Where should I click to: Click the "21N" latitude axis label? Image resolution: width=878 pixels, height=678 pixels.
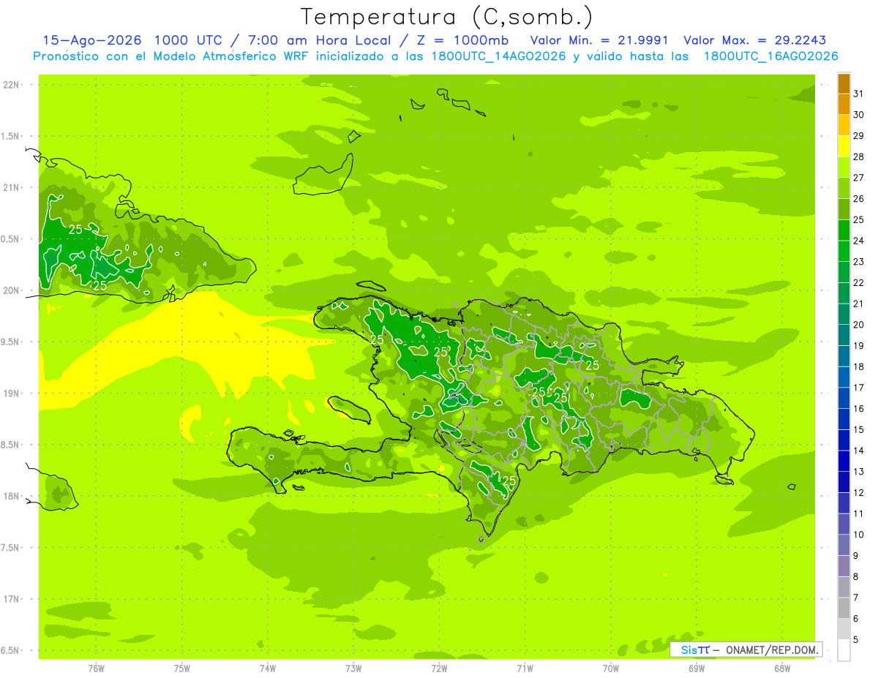pyautogui.click(x=12, y=187)
